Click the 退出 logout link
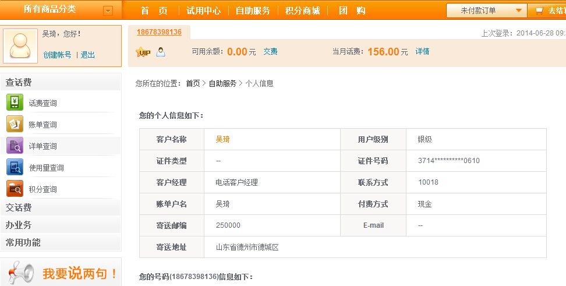Screen dimensions: 566x286 [x=88, y=55]
